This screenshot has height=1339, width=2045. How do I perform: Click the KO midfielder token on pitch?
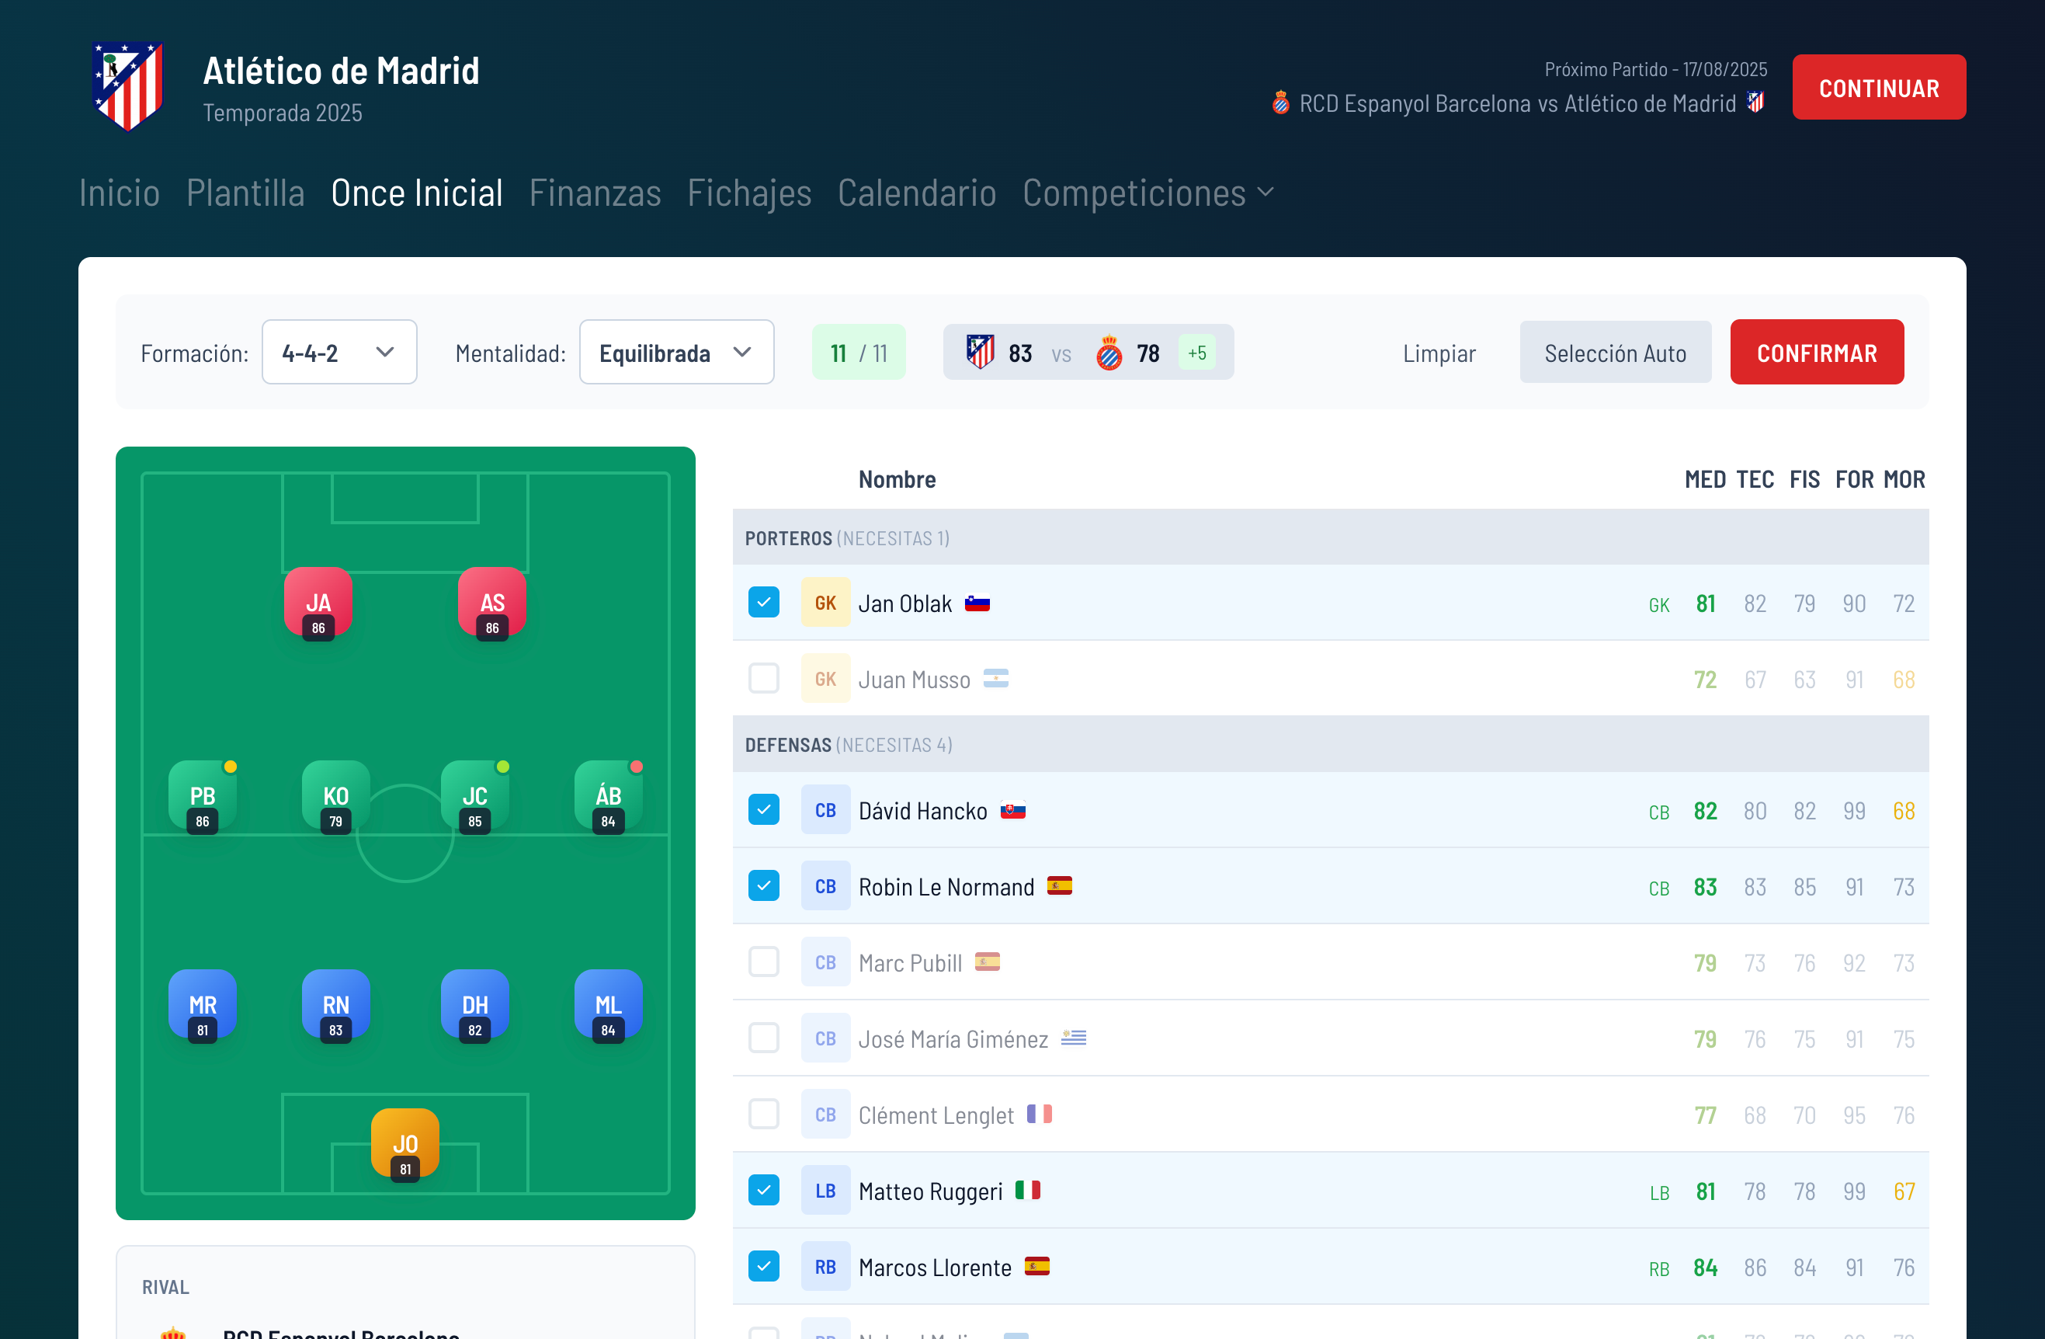pyautogui.click(x=335, y=795)
